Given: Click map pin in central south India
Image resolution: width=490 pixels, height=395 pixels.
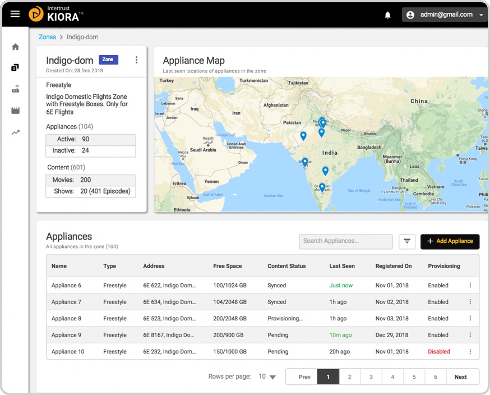Looking at the screenshot, I should point(325,171).
